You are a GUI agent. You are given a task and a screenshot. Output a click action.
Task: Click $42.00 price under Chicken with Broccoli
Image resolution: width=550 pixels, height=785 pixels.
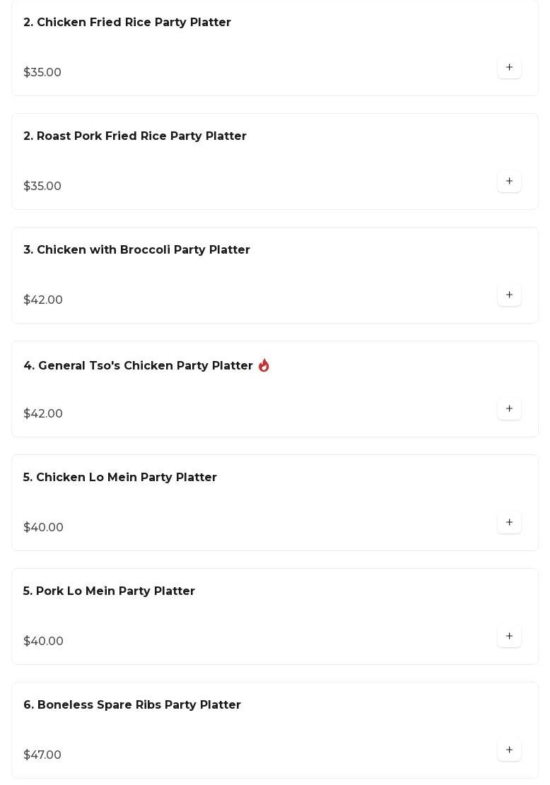point(43,300)
